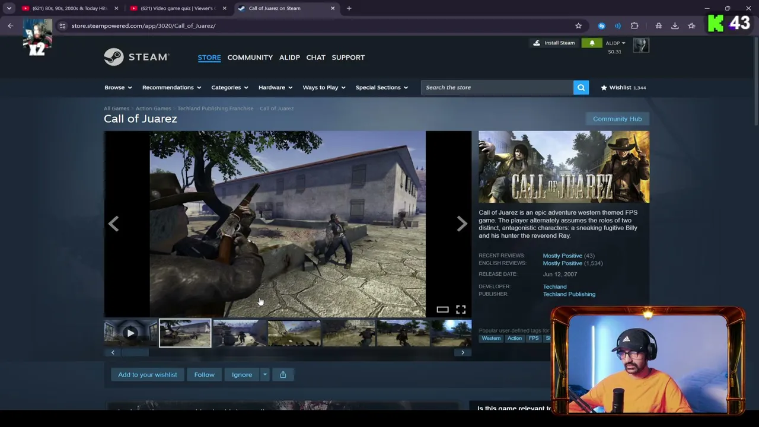Click the Ignore button
This screenshot has width=759, height=427.
pos(242,374)
